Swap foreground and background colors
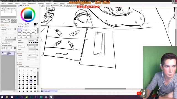177x99 pixels. [38, 24]
